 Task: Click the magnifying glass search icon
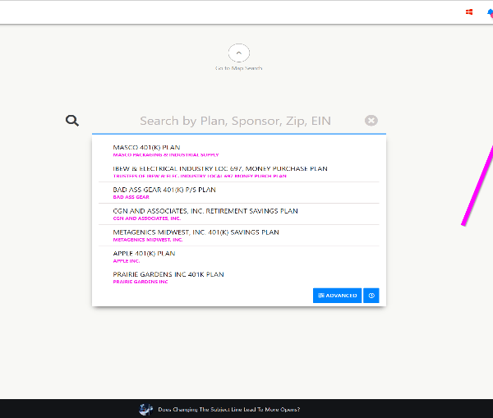72,121
